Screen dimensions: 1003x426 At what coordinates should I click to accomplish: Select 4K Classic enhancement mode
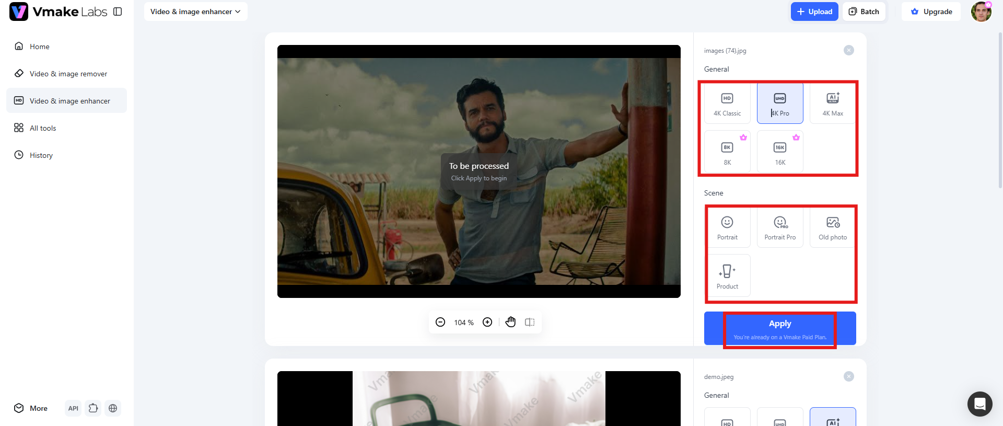coord(727,103)
